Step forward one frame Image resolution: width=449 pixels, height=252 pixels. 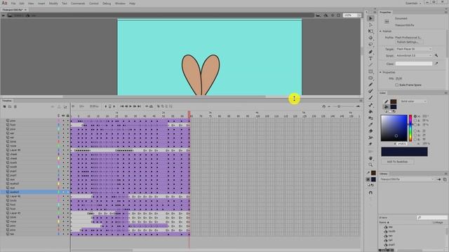click(135, 106)
